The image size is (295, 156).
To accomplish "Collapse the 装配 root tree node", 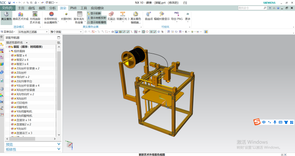I will pos(6,47).
